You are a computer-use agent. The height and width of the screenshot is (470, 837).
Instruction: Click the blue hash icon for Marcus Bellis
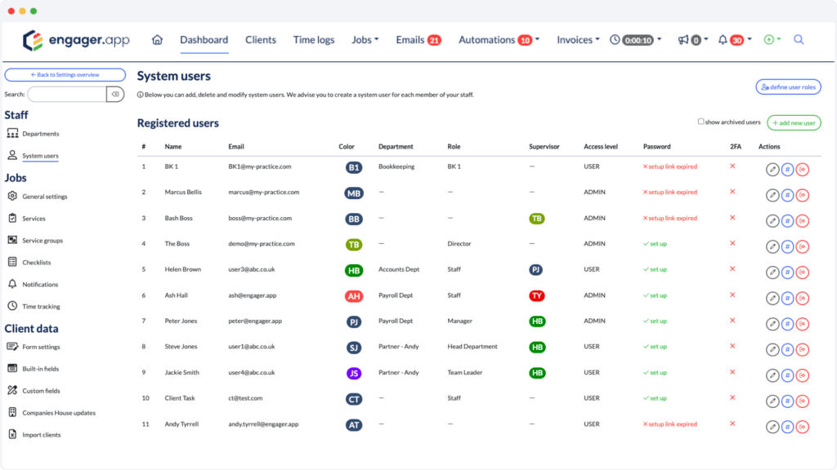(x=787, y=195)
